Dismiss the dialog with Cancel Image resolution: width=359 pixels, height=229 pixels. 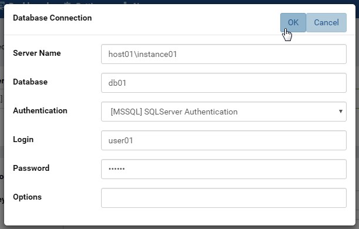326,22
